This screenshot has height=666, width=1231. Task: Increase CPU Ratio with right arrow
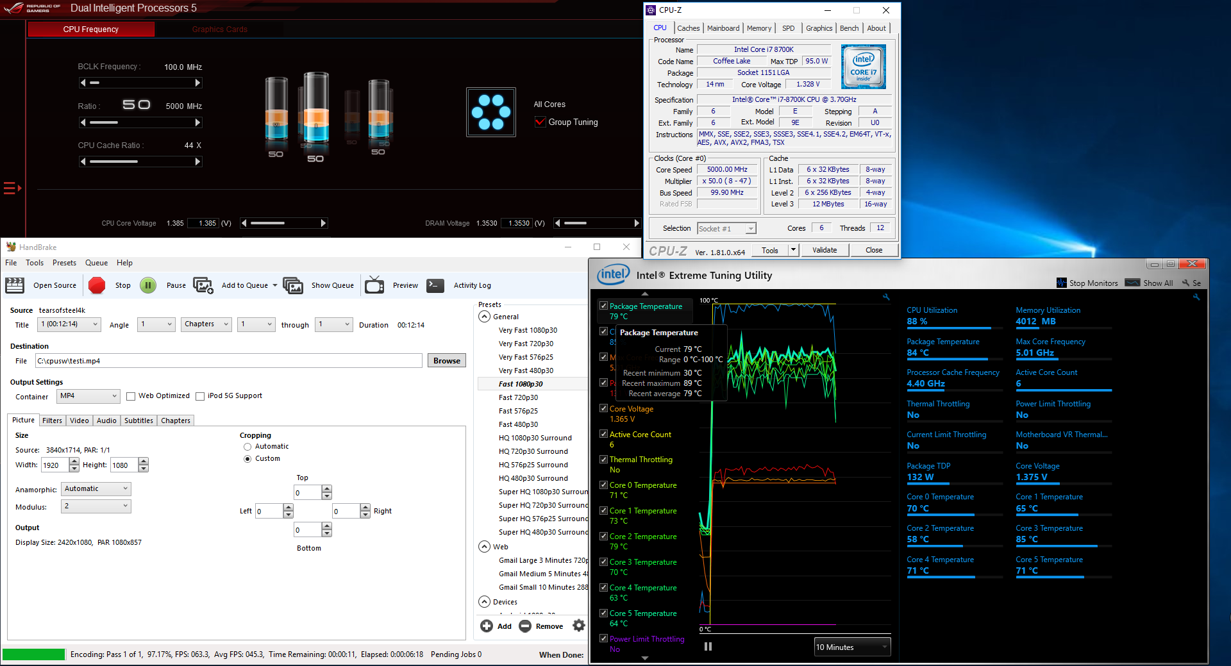tap(197, 122)
